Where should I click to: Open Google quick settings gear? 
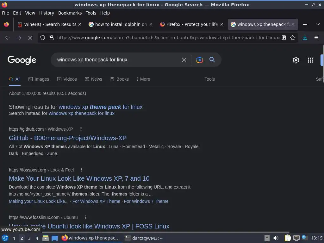coord(296,60)
